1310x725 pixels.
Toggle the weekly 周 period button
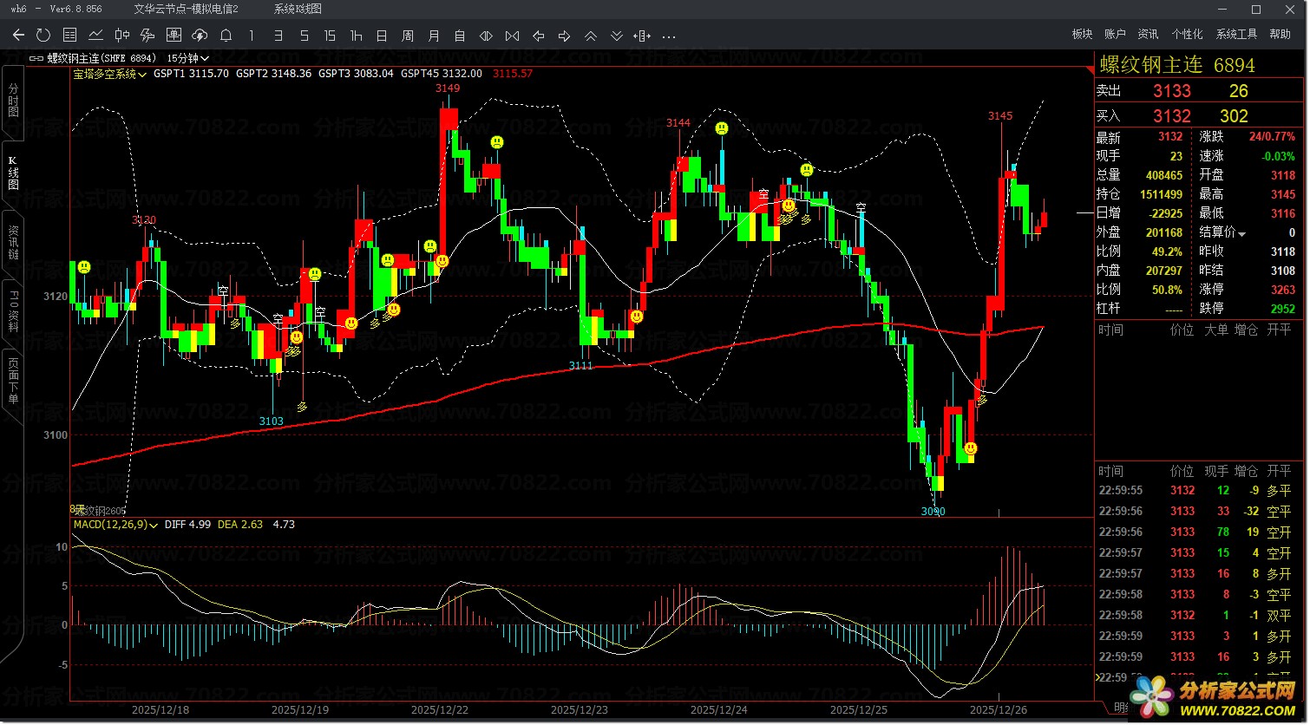point(408,36)
